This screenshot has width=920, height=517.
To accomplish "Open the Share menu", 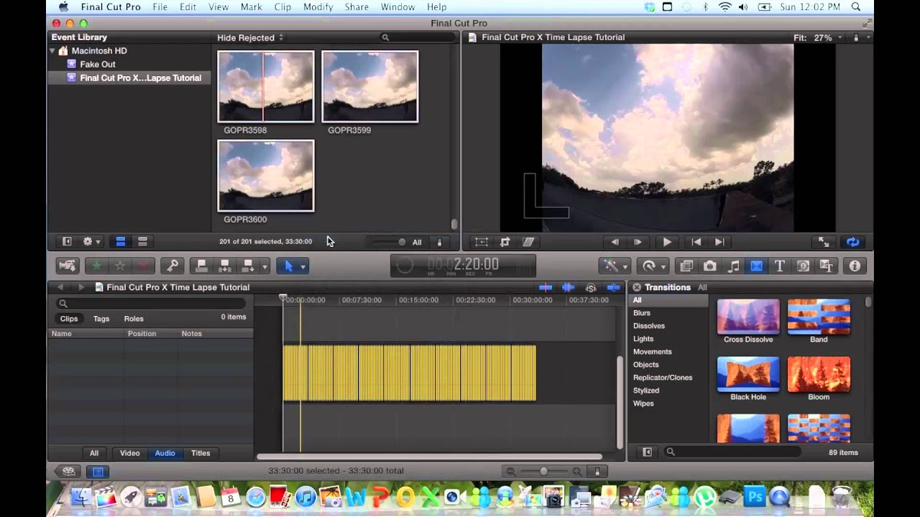I will pos(356,7).
